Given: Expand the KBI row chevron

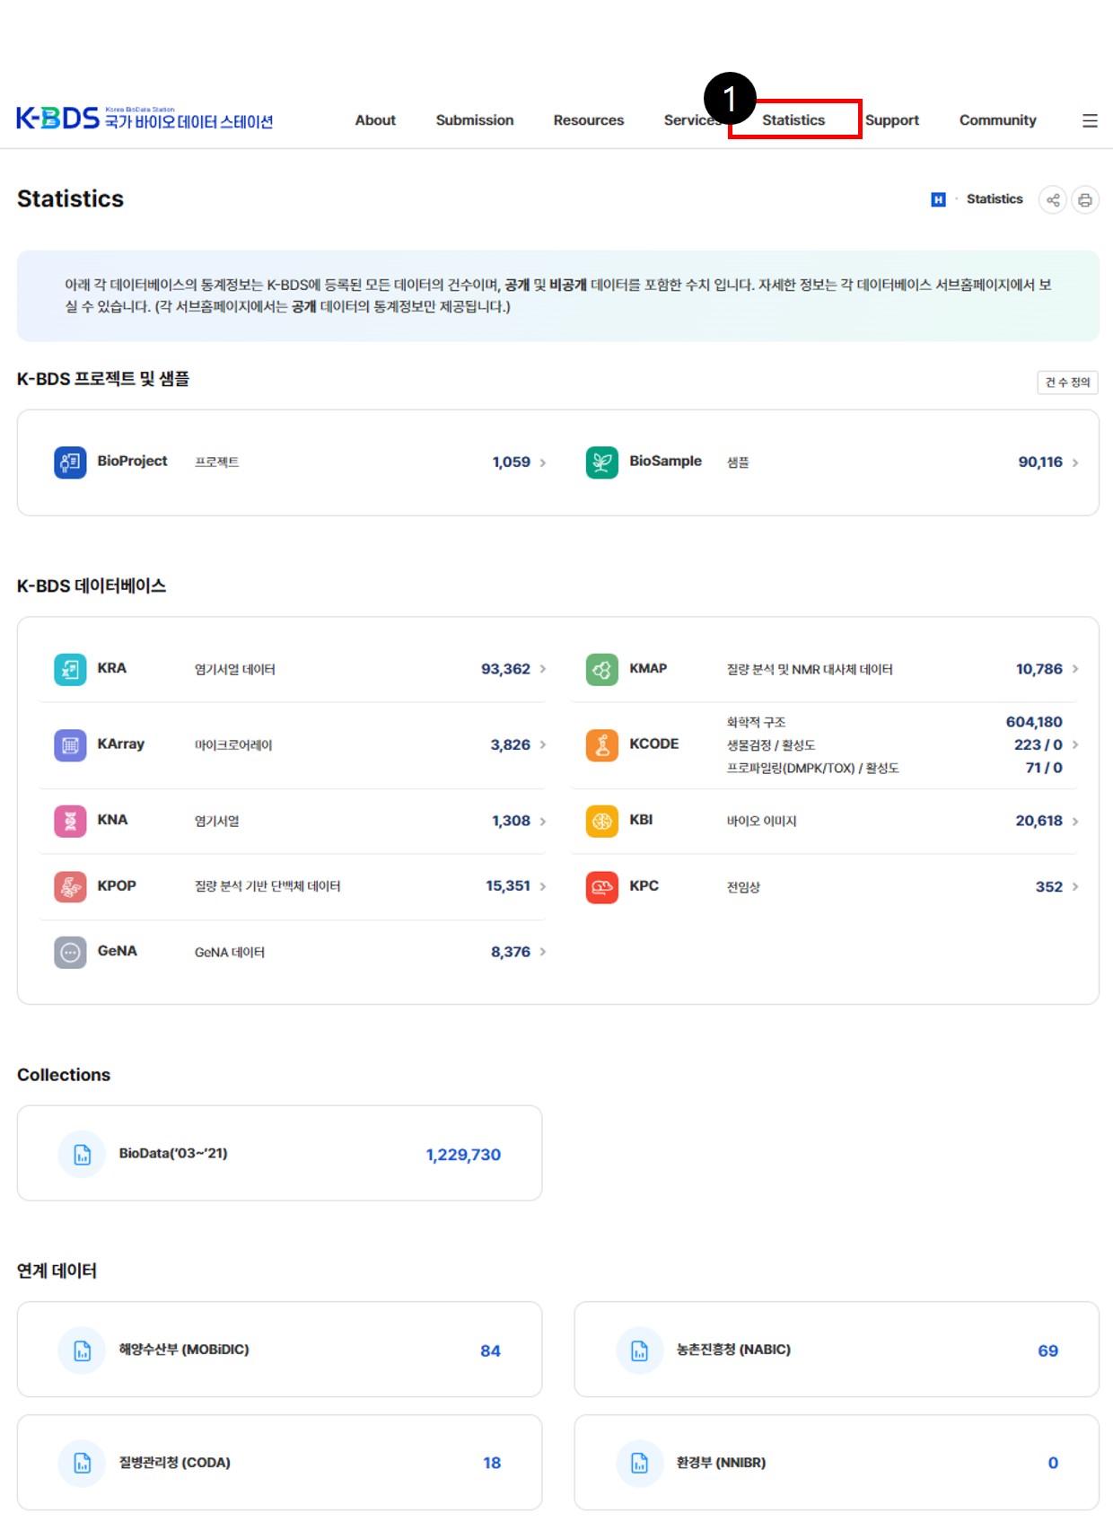Looking at the screenshot, I should [x=1074, y=822].
